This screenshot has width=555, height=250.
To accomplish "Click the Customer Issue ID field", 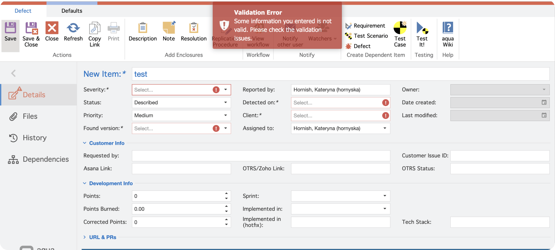I will (500, 156).
